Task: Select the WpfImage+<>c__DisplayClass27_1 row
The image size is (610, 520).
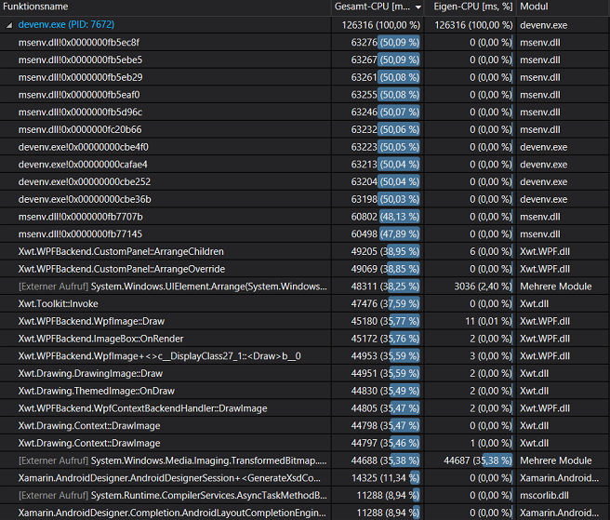Action: coord(305,356)
